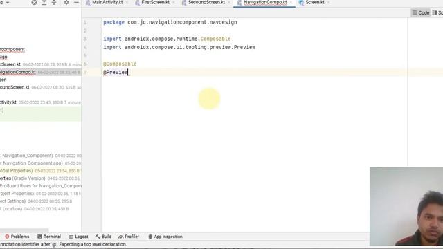Click the Collapse All icon in project panel
The width and height of the screenshot is (443, 249).
(x=54, y=3)
